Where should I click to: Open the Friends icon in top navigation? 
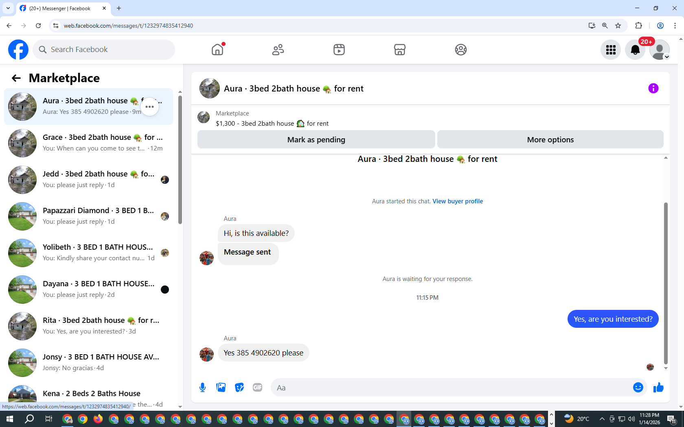point(278,50)
